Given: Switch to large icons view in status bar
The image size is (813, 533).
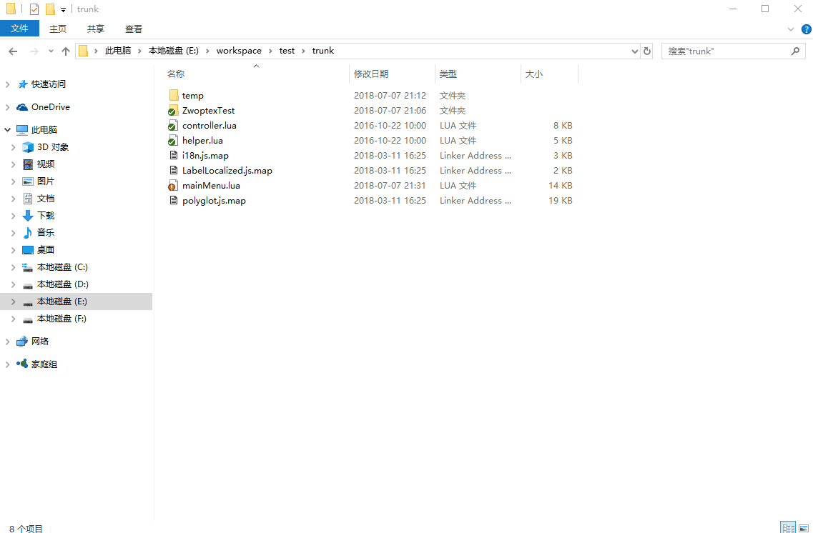Looking at the screenshot, I should coord(804,527).
